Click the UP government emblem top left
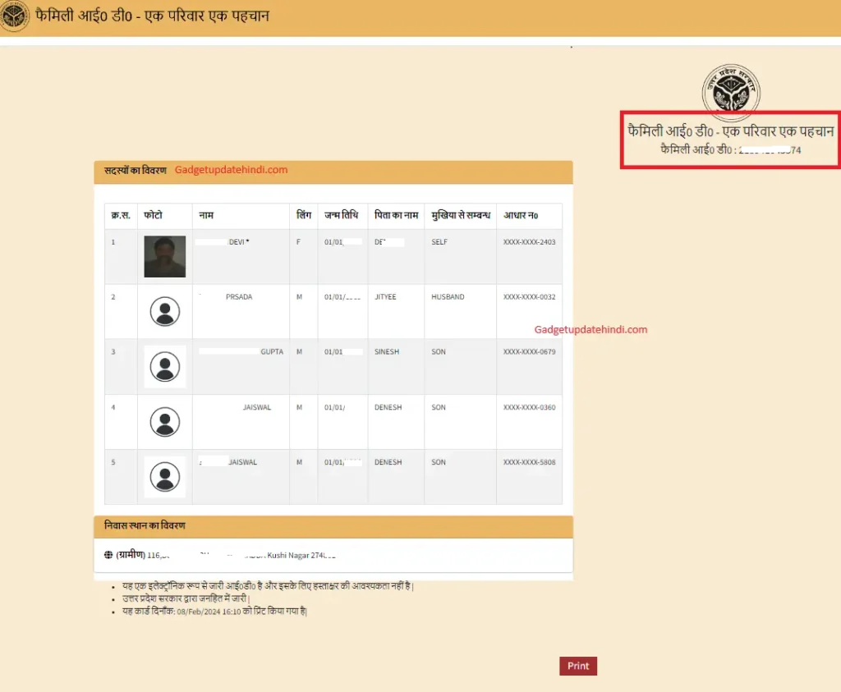 click(15, 16)
